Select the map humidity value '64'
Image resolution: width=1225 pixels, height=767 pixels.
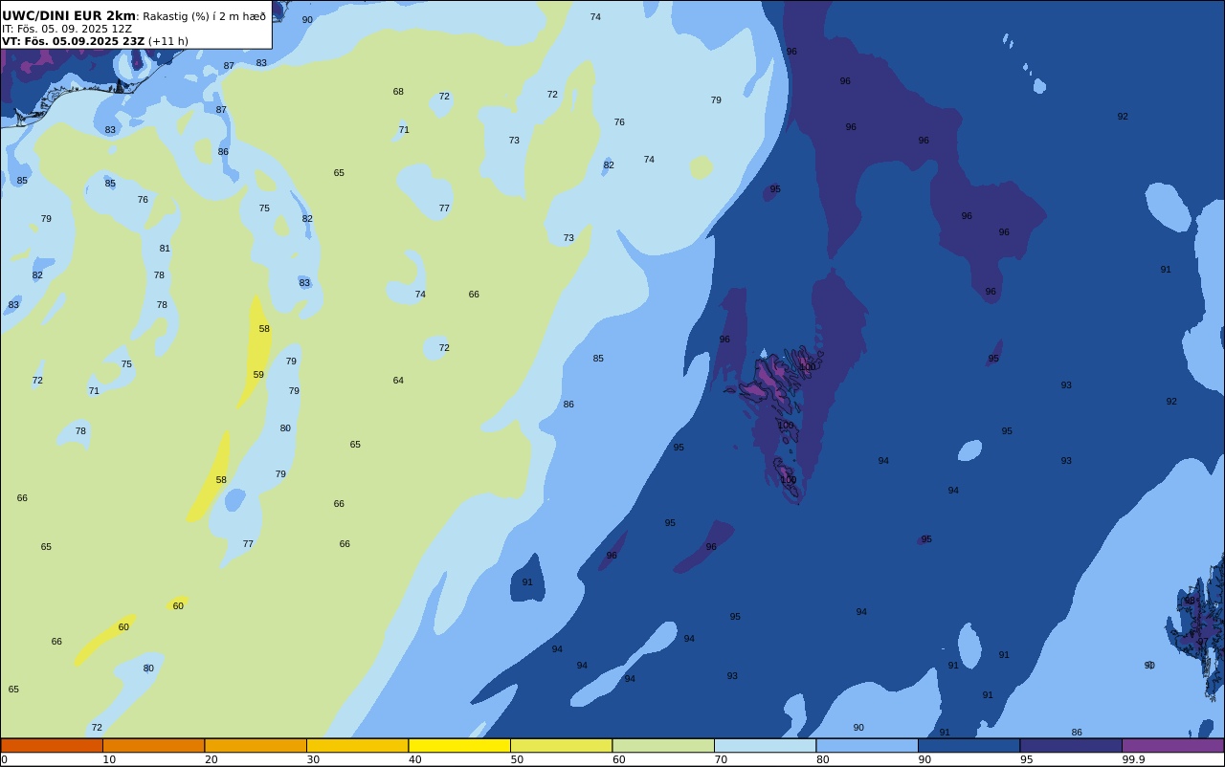(x=398, y=381)
